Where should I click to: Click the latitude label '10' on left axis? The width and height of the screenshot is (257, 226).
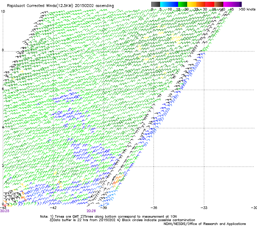(x=3, y=11)
